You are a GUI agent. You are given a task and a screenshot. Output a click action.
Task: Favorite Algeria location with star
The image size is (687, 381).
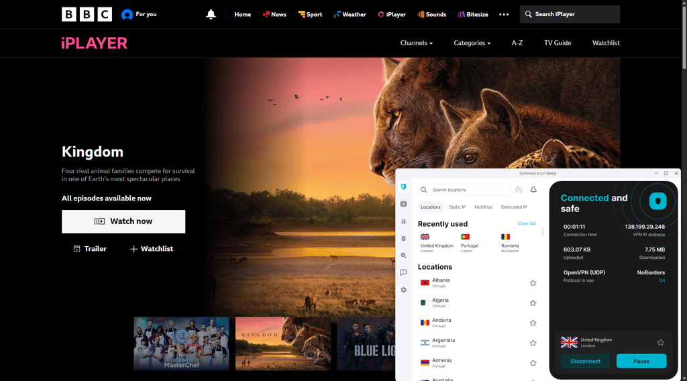click(x=533, y=303)
